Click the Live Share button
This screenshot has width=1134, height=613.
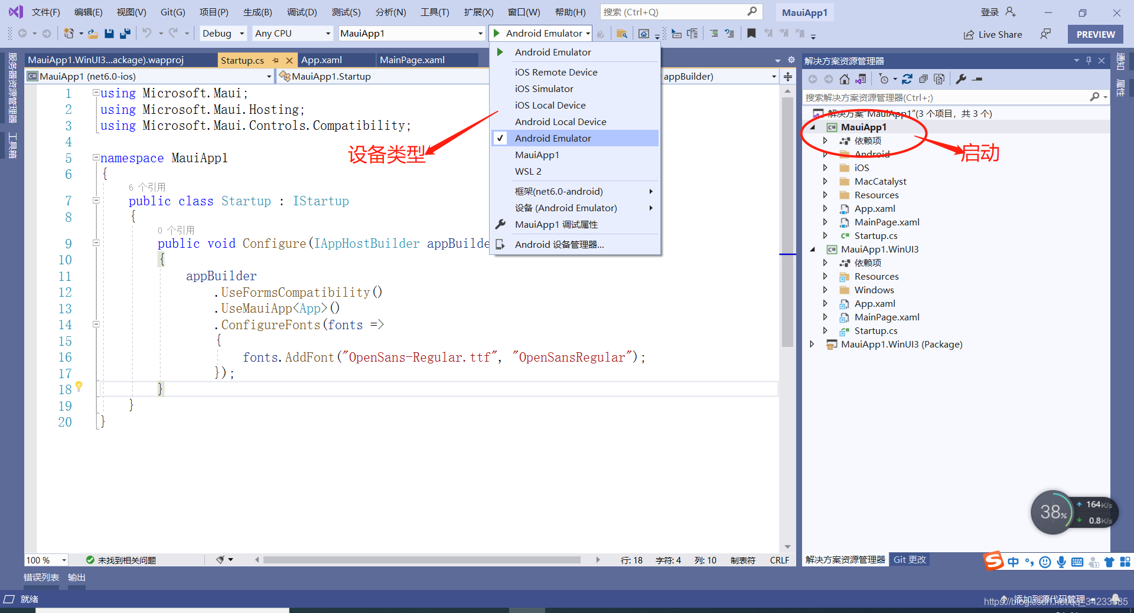click(x=993, y=34)
